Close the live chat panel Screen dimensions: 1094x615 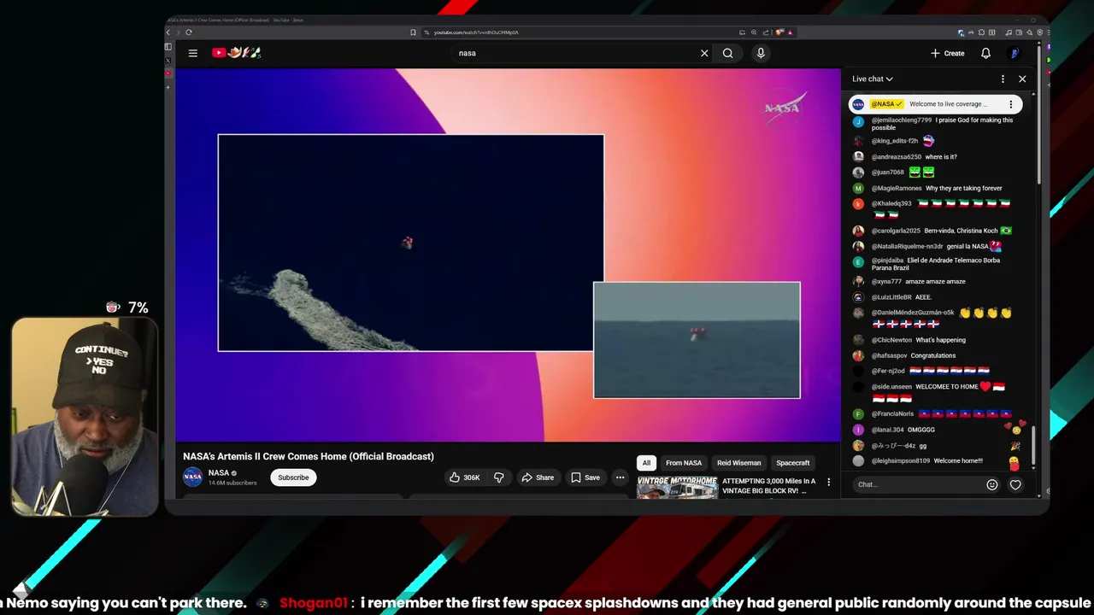point(1022,79)
